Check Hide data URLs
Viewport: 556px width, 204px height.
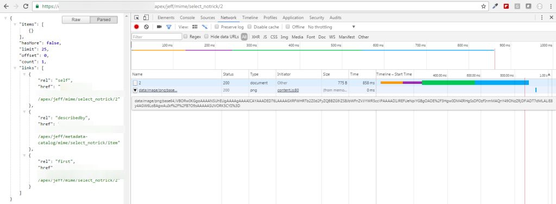[206, 36]
